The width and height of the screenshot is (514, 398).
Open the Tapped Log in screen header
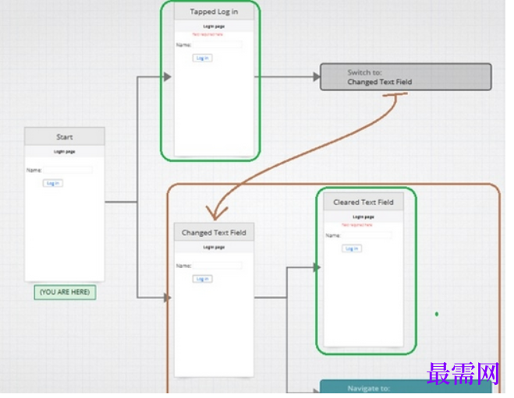[x=214, y=12]
